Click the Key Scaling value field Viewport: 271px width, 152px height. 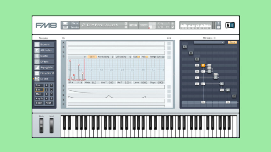(113, 57)
